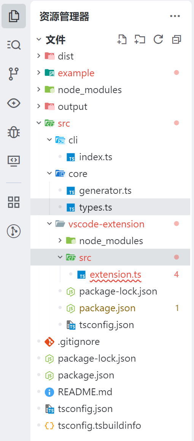Click the New File icon
This screenshot has height=441, width=194.
(x=122, y=40)
